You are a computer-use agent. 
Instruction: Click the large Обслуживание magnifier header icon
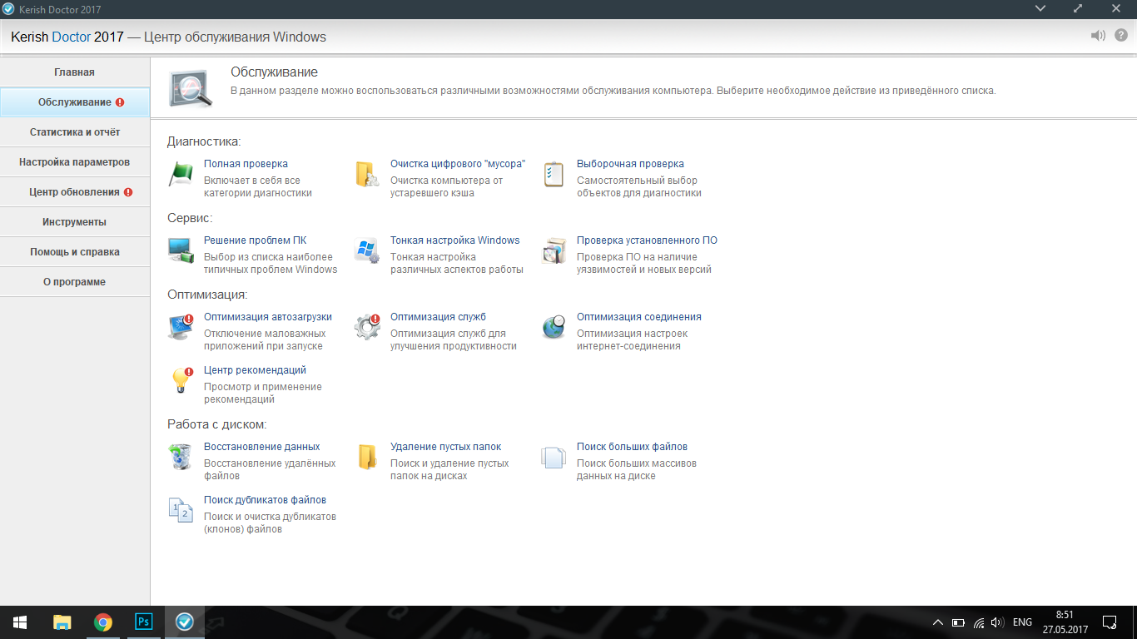pos(191,89)
